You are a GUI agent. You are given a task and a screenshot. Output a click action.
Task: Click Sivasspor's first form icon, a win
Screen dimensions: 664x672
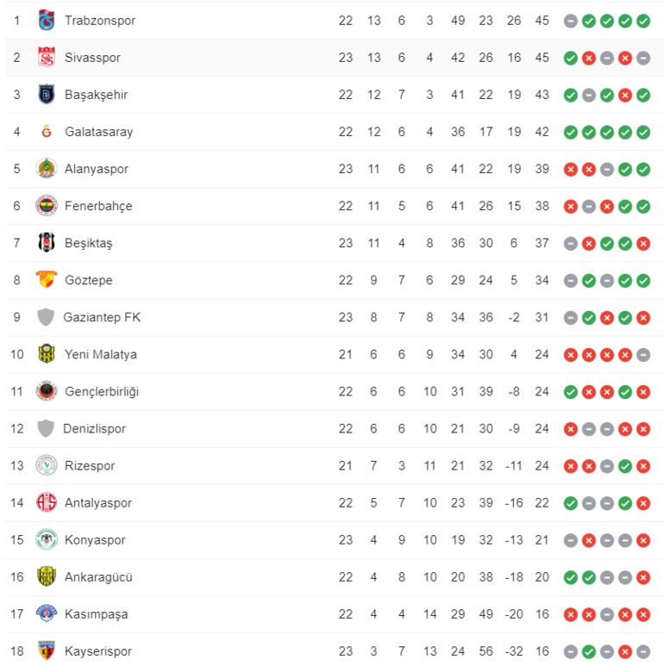tap(571, 58)
